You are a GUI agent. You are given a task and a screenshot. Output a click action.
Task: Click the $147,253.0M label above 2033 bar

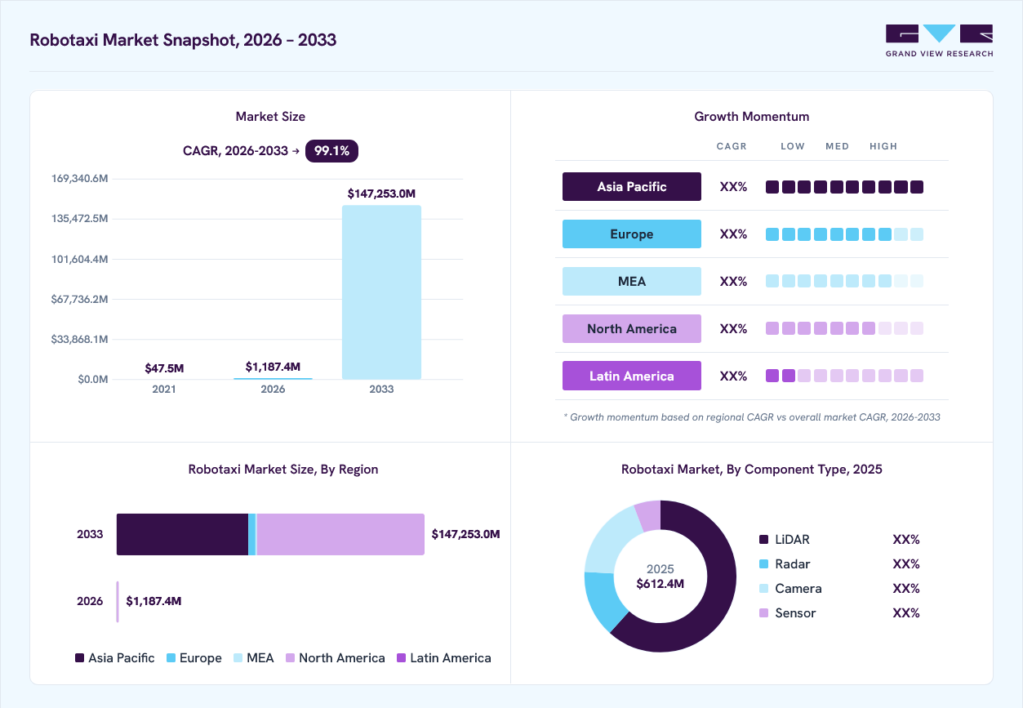[x=381, y=194]
